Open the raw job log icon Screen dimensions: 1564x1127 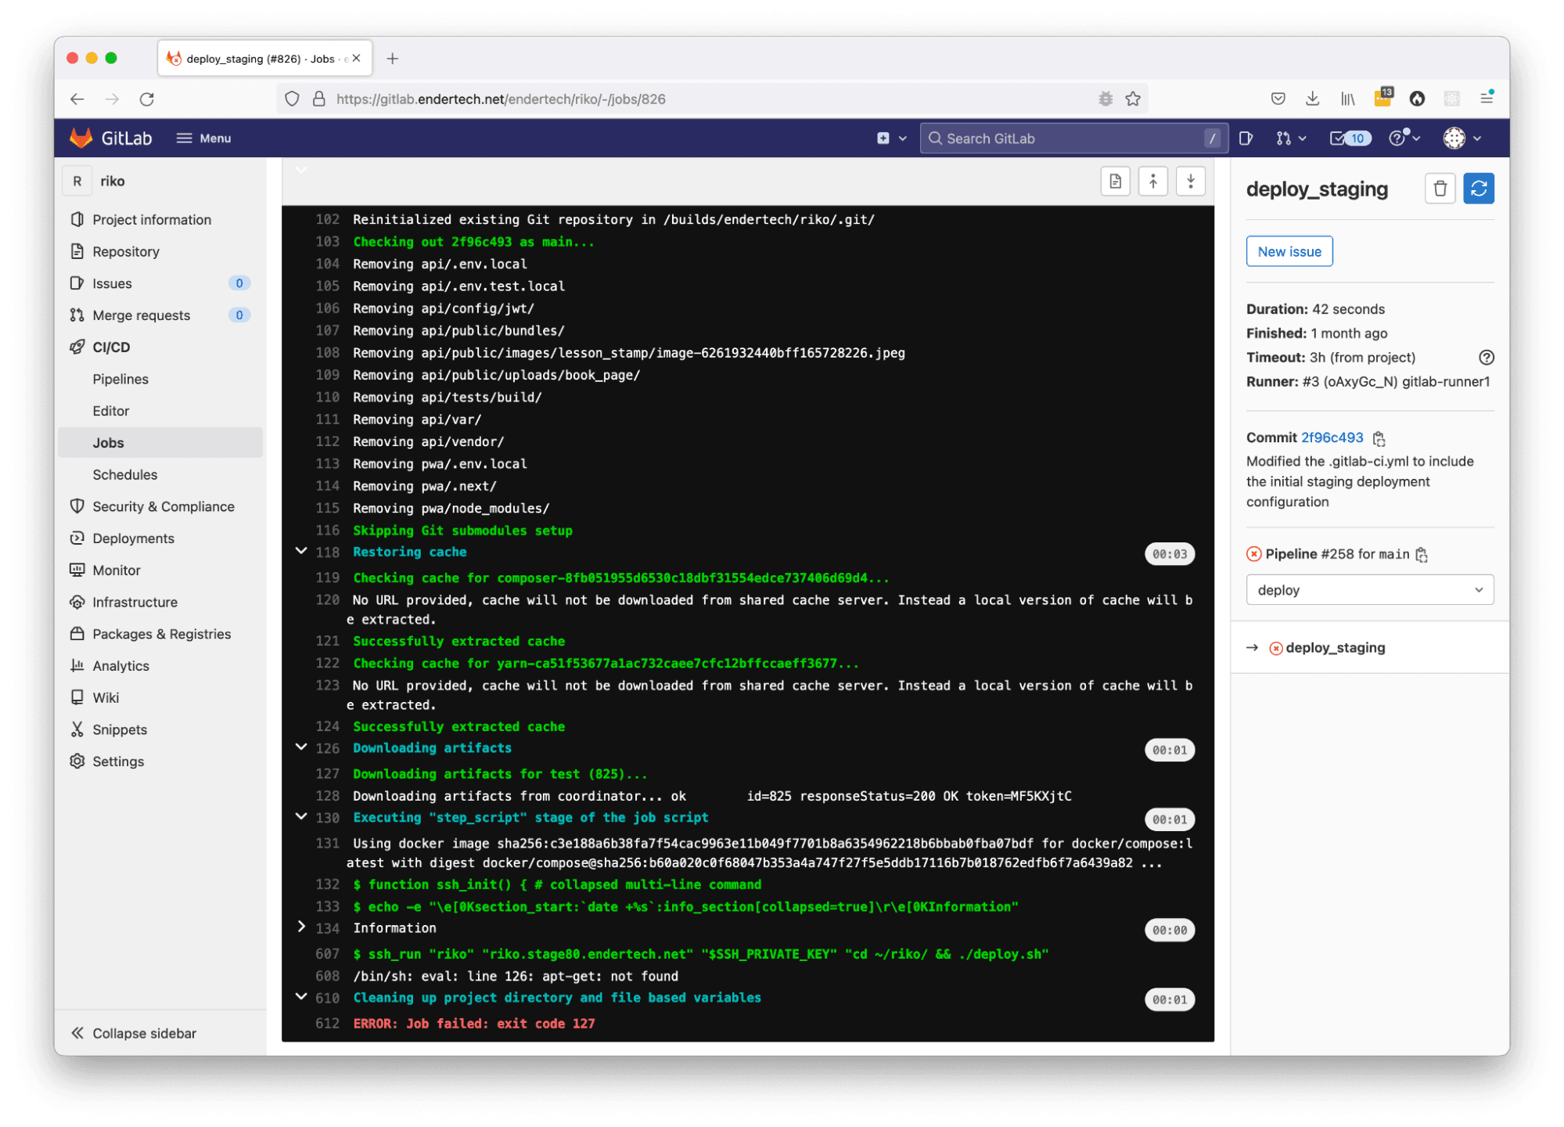coord(1115,182)
